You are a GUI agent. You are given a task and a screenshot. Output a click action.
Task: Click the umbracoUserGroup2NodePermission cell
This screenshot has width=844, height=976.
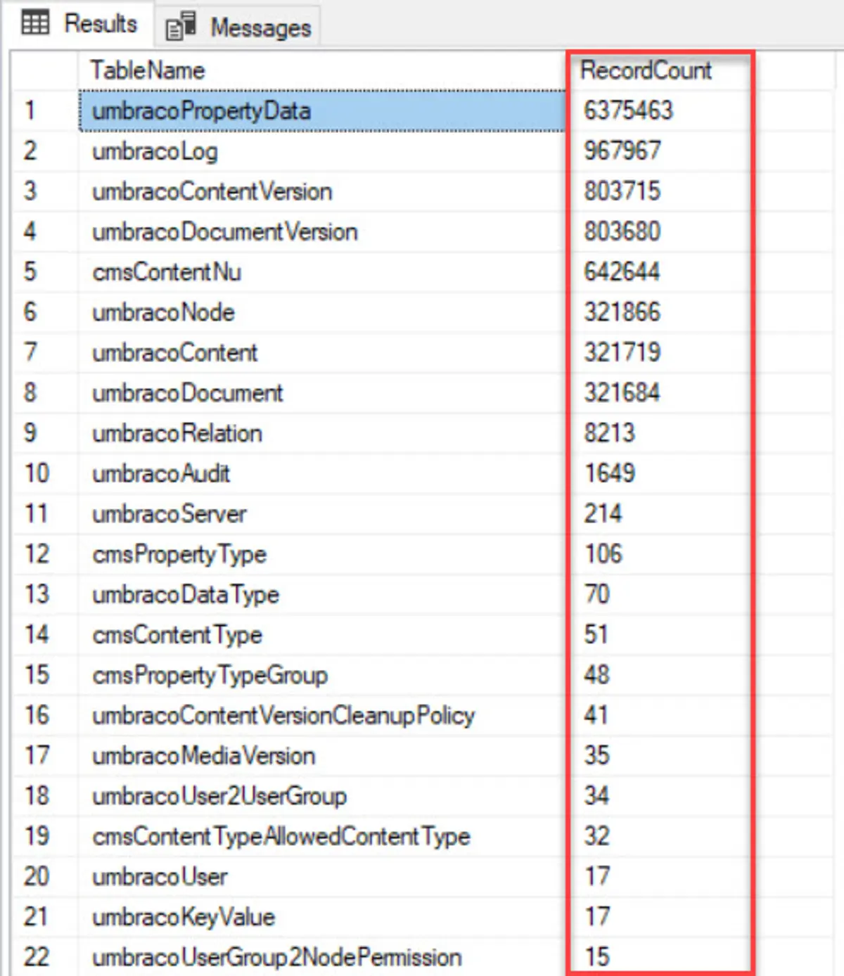276,957
